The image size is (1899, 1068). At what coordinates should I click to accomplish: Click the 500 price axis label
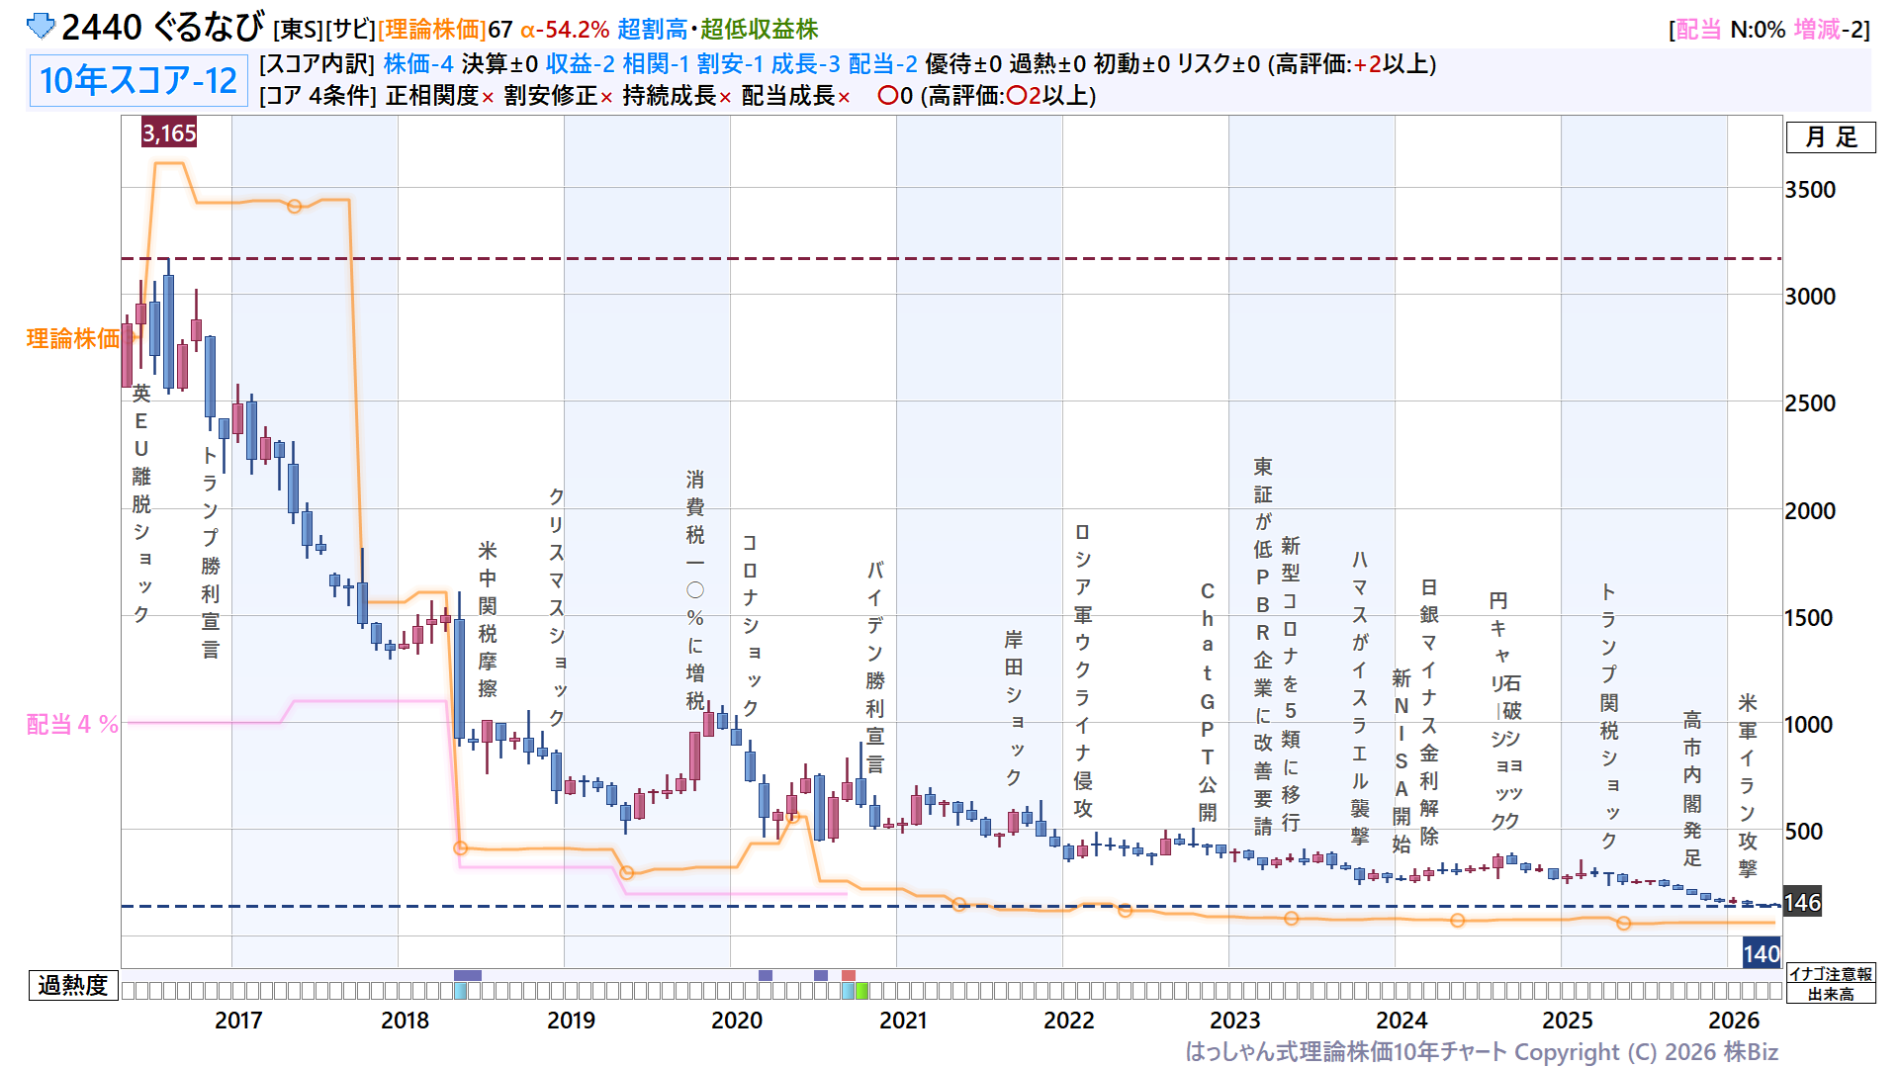[1804, 831]
